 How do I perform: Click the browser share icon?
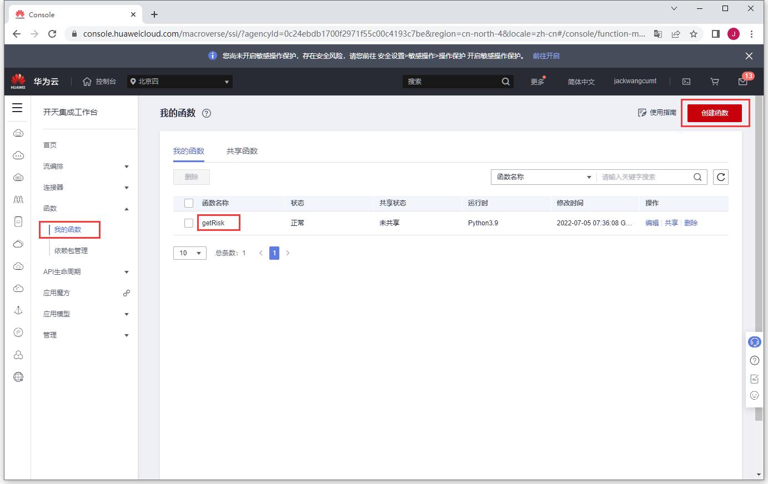click(676, 34)
